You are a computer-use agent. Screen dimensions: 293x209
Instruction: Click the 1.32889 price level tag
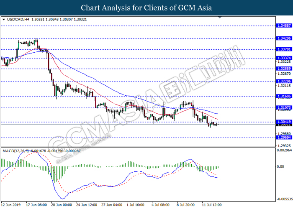(x=284, y=68)
